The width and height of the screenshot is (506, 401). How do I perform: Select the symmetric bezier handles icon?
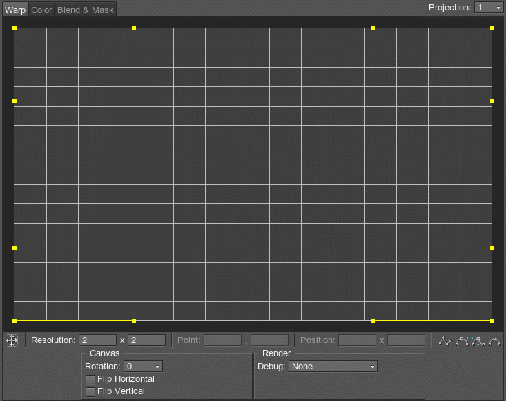point(462,340)
